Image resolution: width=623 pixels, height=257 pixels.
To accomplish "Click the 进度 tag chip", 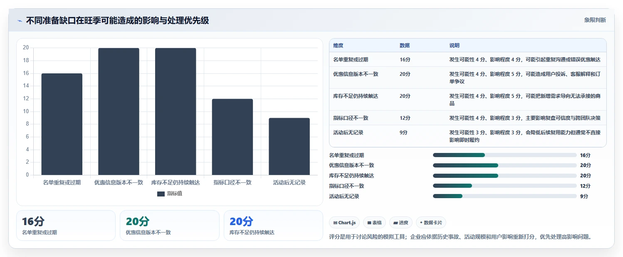I will click(x=401, y=223).
